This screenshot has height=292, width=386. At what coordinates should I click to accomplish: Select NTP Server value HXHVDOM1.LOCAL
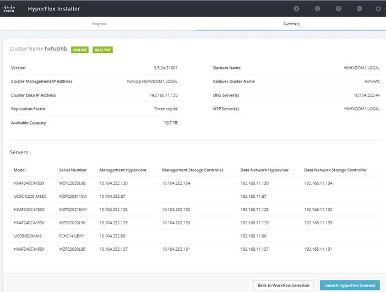click(x=362, y=109)
